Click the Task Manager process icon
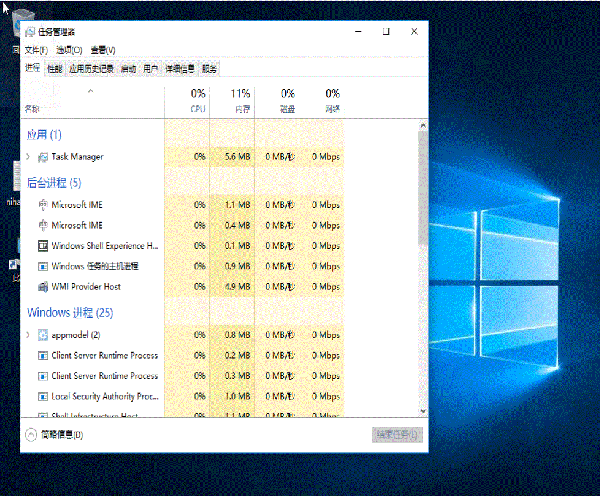The image size is (600, 496). (43, 158)
